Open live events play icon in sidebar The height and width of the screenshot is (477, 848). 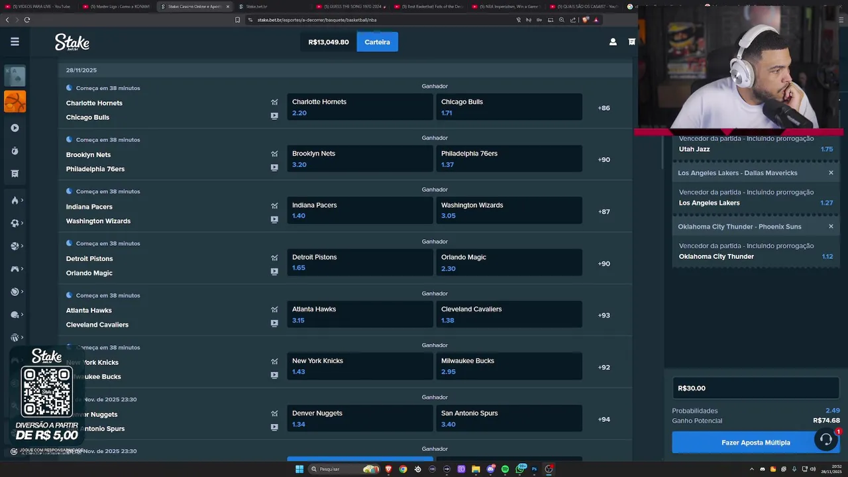click(x=15, y=128)
